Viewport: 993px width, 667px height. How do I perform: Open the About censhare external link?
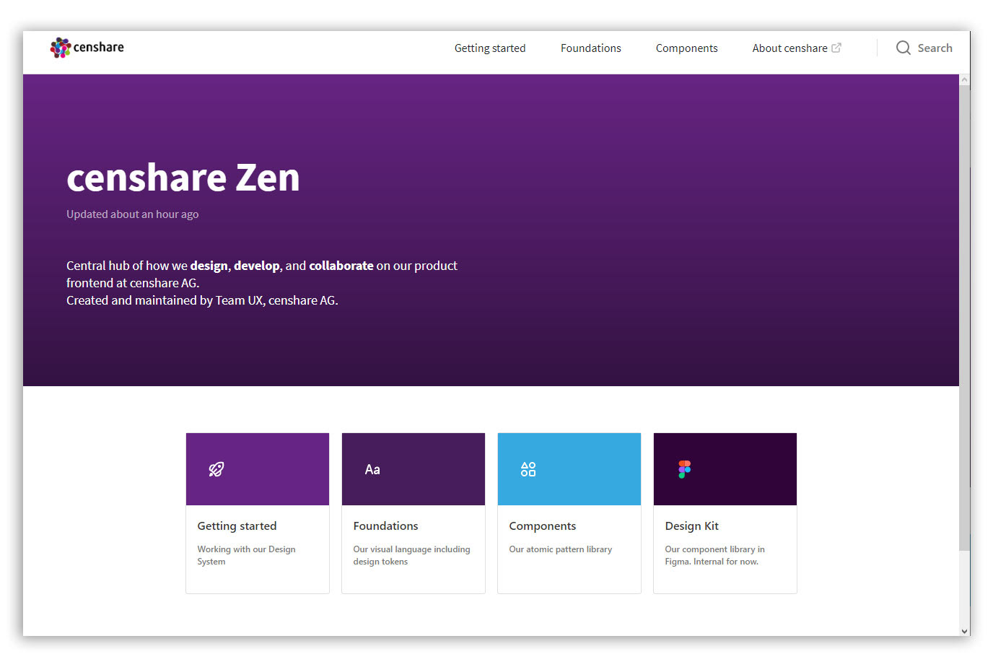pos(797,48)
